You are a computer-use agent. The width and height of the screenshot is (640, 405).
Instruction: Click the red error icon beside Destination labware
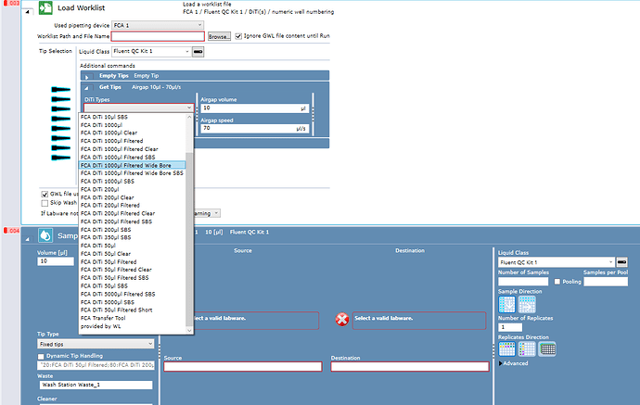[342, 320]
